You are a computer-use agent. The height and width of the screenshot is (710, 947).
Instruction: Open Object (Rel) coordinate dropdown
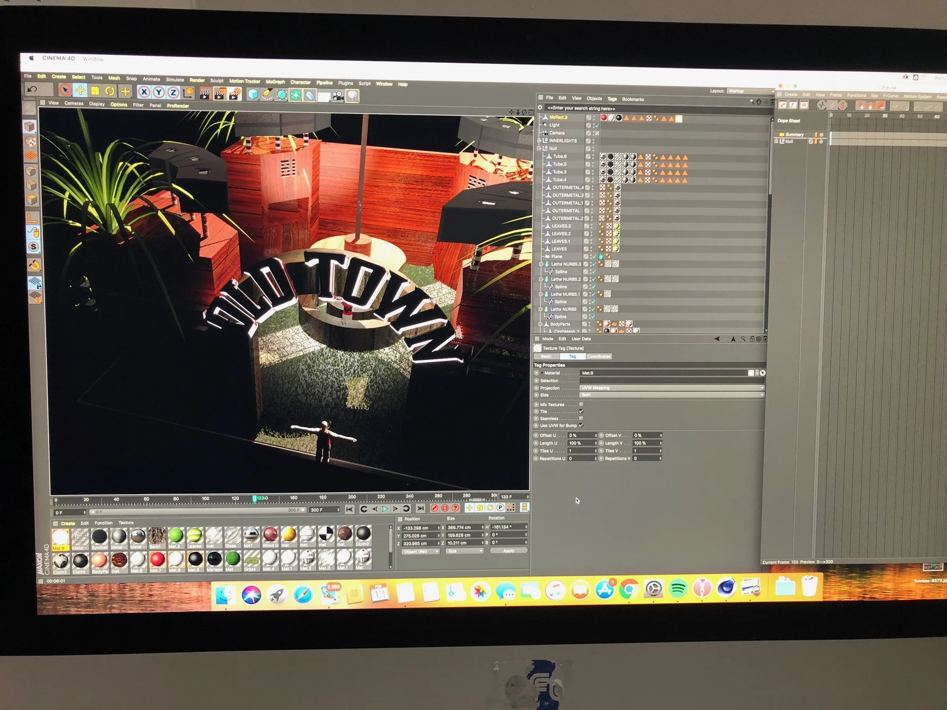coord(420,551)
